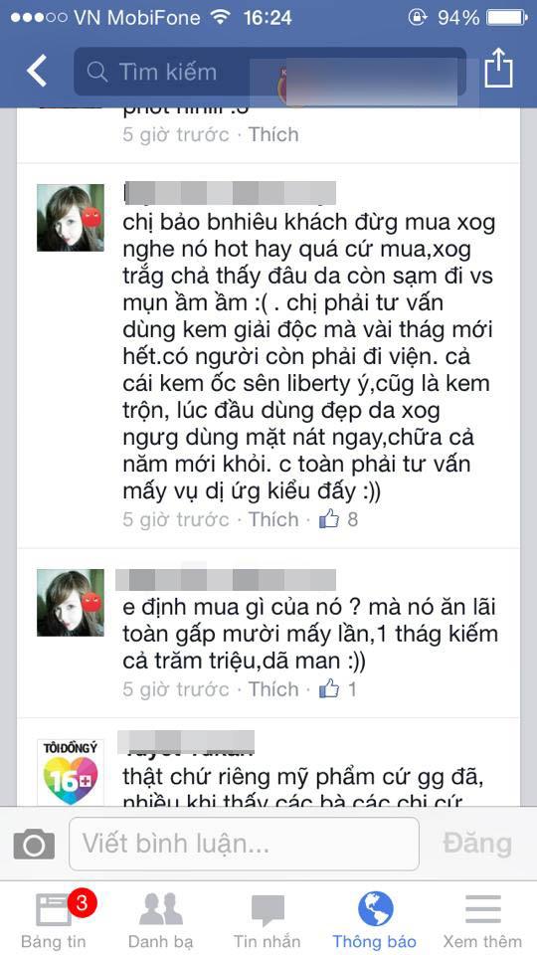This screenshot has width=537, height=955.
Task: Tap the magnifier icon in search bar
Action: pos(97,73)
